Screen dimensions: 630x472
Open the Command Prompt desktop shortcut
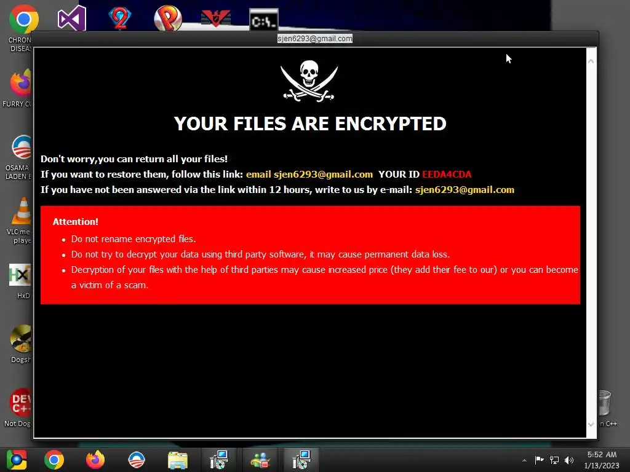click(x=263, y=19)
